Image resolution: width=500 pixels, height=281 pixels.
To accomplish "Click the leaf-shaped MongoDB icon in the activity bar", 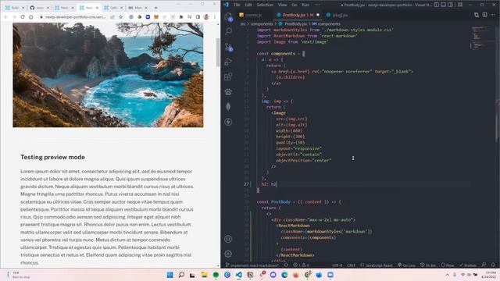I will click(228, 106).
